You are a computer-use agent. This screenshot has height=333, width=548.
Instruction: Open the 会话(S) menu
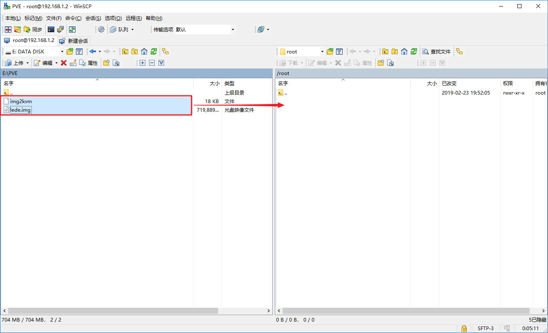tap(93, 18)
